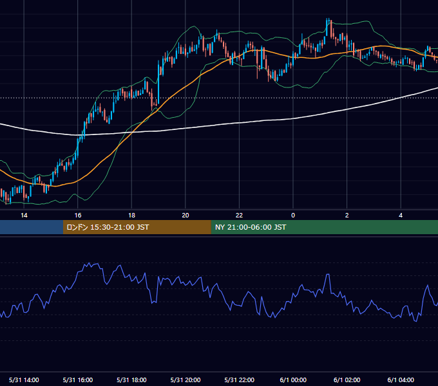438x386 pixels.
Task: Click the 6/1 00:00 date label
Action: (x=293, y=380)
